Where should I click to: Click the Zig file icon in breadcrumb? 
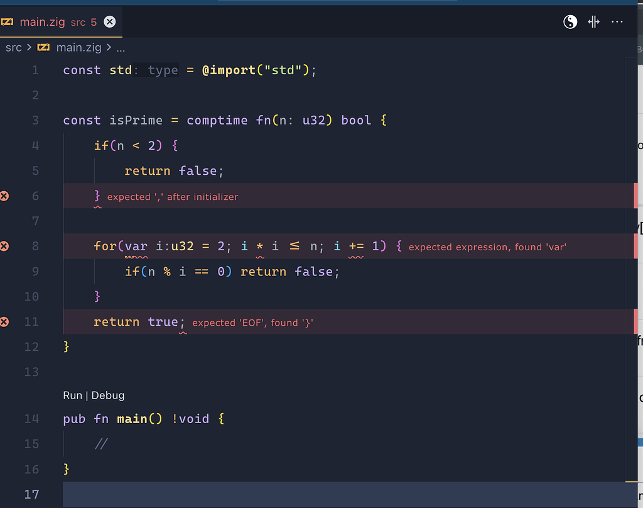click(43, 47)
